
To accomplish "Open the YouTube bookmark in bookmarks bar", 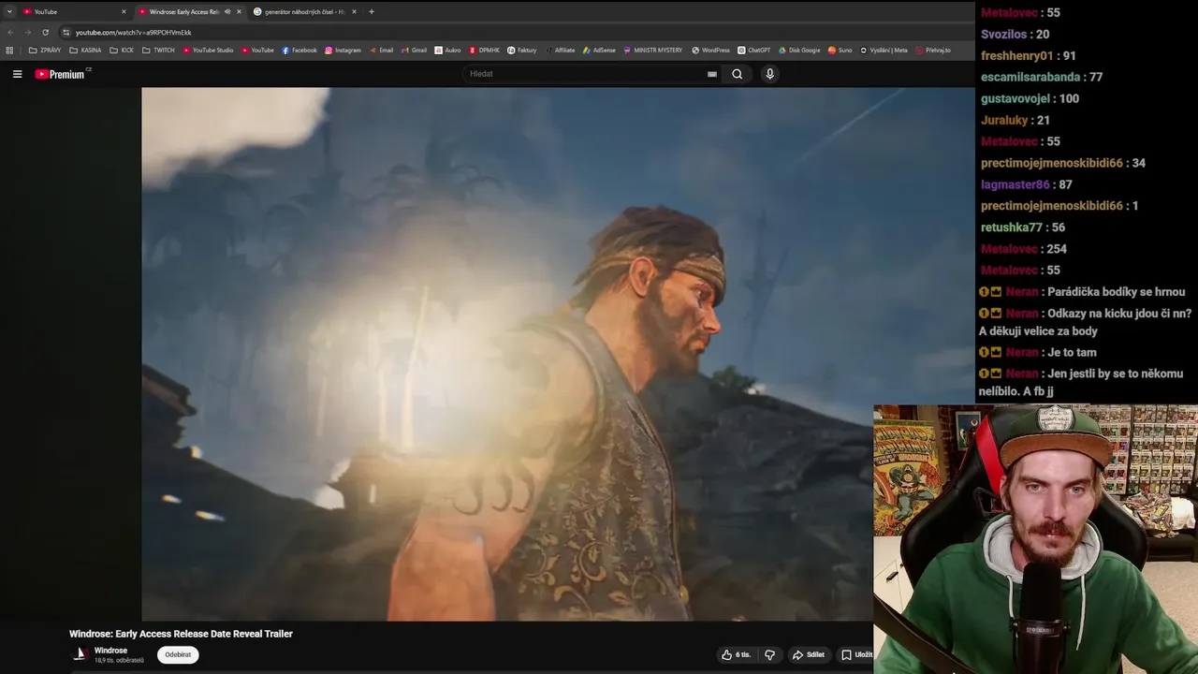I will (x=257, y=50).
